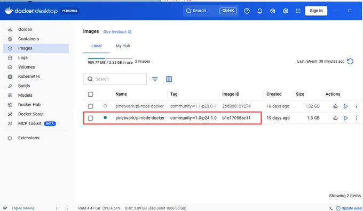
Task: Click the Update available link
Action: click(349, 208)
